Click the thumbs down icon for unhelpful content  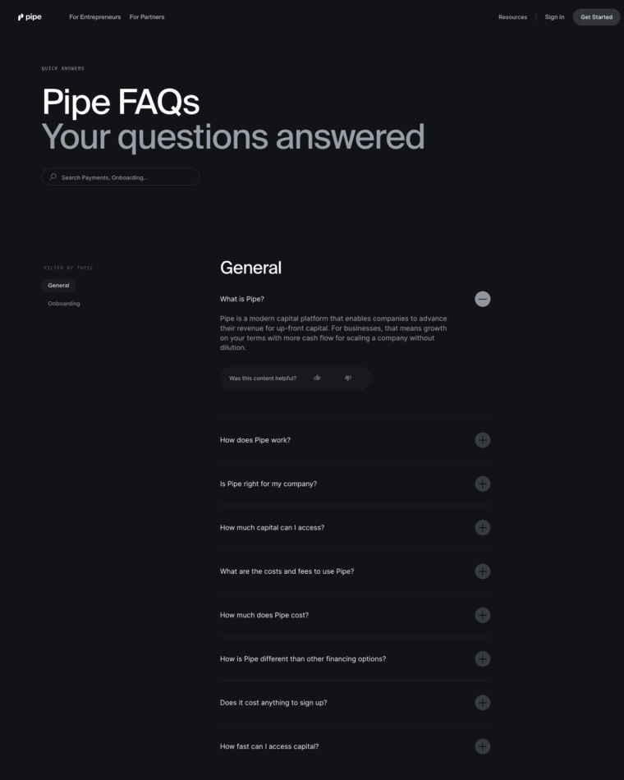[347, 378]
